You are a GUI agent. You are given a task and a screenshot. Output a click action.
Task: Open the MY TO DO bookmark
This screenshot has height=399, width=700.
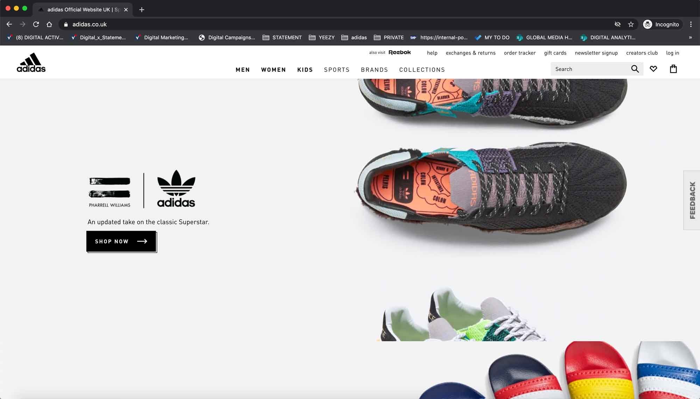tap(492, 37)
